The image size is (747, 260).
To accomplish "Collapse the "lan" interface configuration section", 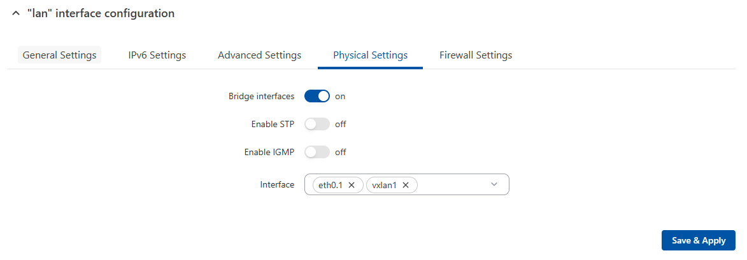I will (16, 13).
